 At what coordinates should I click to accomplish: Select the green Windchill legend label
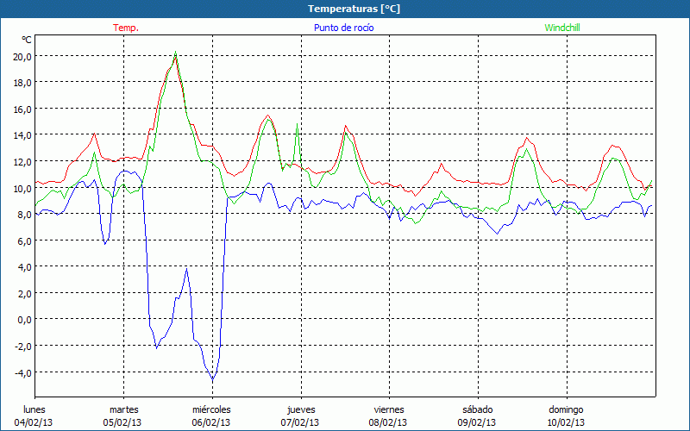coord(563,28)
